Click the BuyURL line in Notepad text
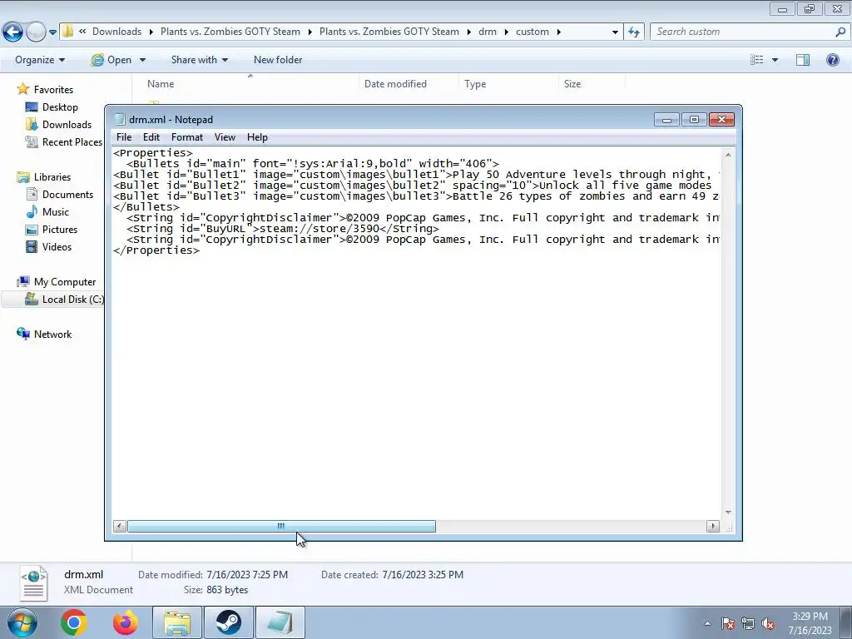Image resolution: width=852 pixels, height=639 pixels. point(283,229)
